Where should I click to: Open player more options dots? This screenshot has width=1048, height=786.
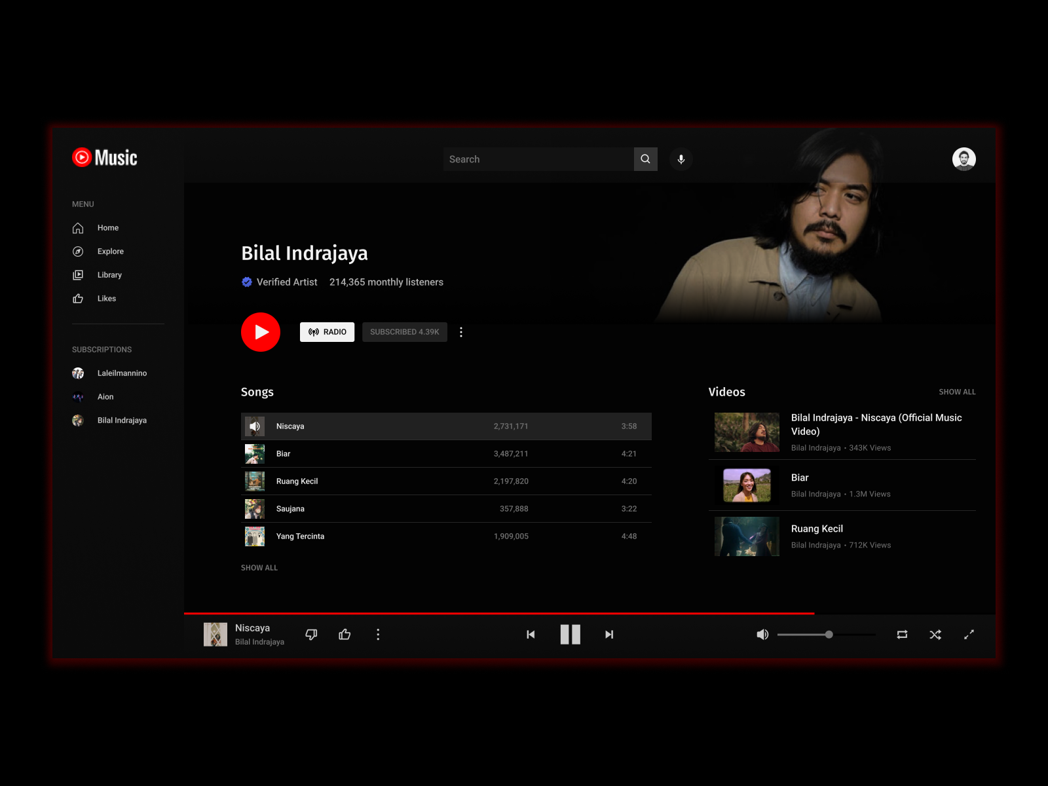(x=378, y=635)
